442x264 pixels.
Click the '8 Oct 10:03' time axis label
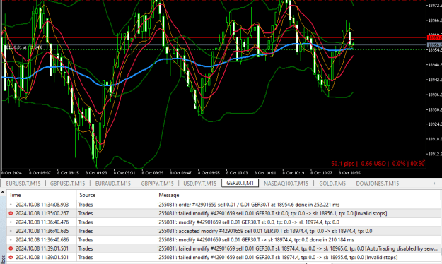pyautogui.click(x=237, y=173)
